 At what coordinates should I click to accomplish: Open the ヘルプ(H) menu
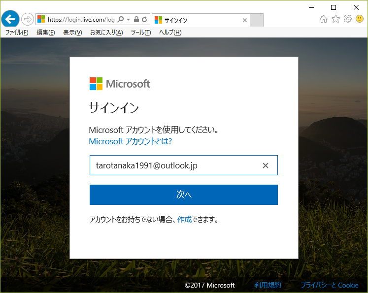point(170,33)
